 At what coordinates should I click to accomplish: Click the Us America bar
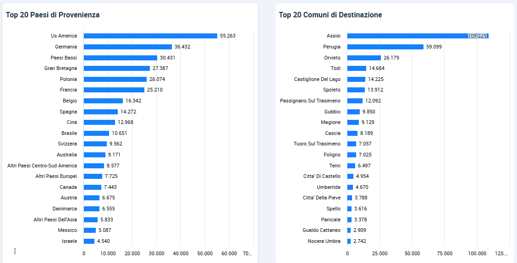150,36
